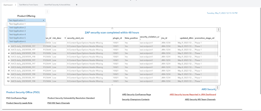Visit Security Champions Contacts link
This screenshot has height=111, width=261.
tap(136, 99)
